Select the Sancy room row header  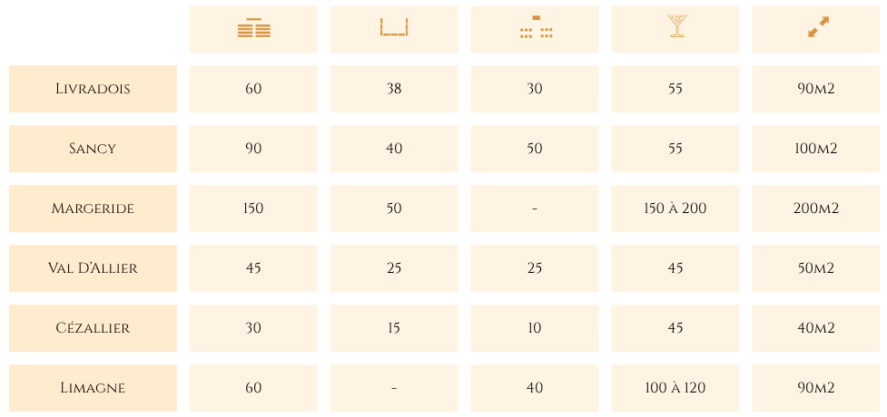tap(93, 149)
